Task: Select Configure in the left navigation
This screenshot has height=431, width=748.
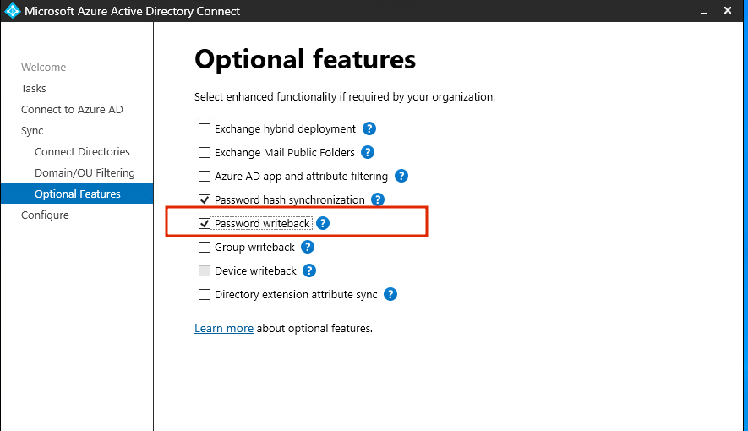Action: [45, 215]
